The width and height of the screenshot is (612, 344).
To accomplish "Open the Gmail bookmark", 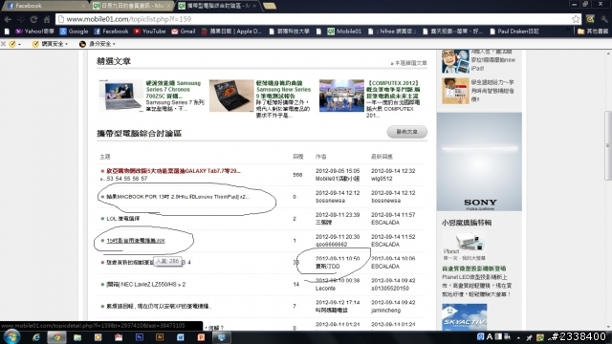I will coord(184,32).
